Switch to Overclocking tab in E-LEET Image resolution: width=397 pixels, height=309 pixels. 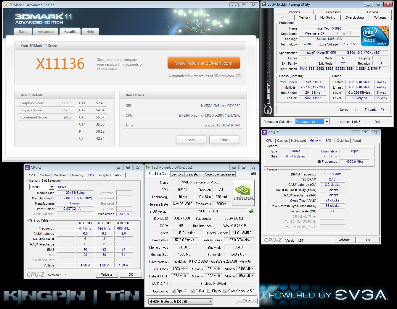(354, 17)
